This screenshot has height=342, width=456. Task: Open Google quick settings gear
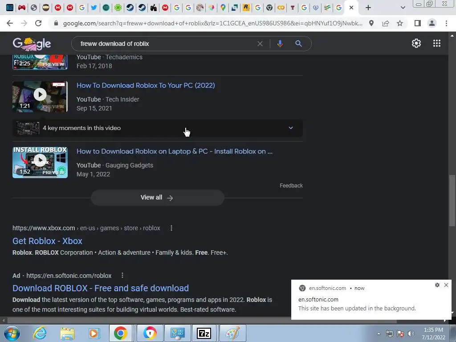tap(416, 43)
